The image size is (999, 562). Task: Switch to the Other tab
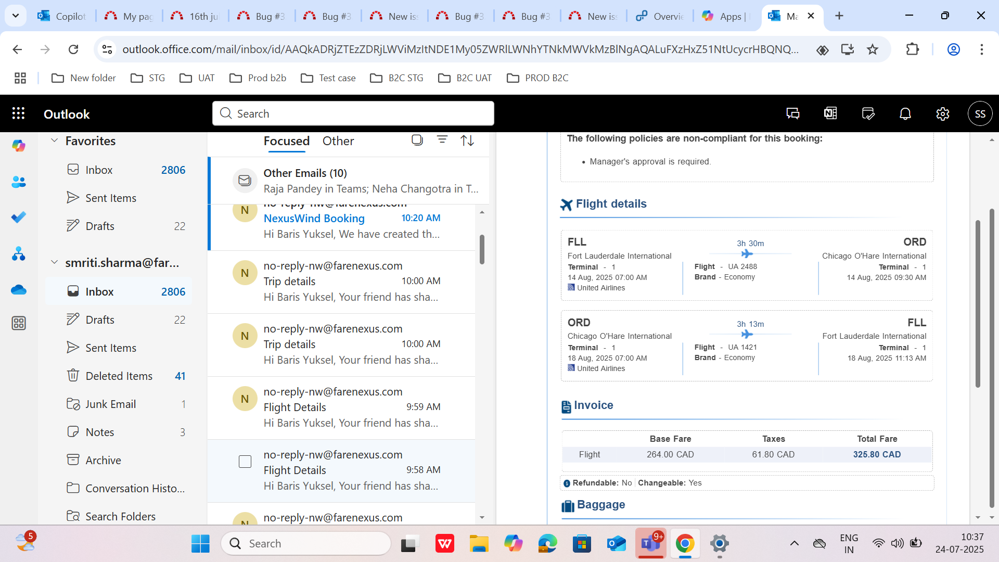[338, 141]
